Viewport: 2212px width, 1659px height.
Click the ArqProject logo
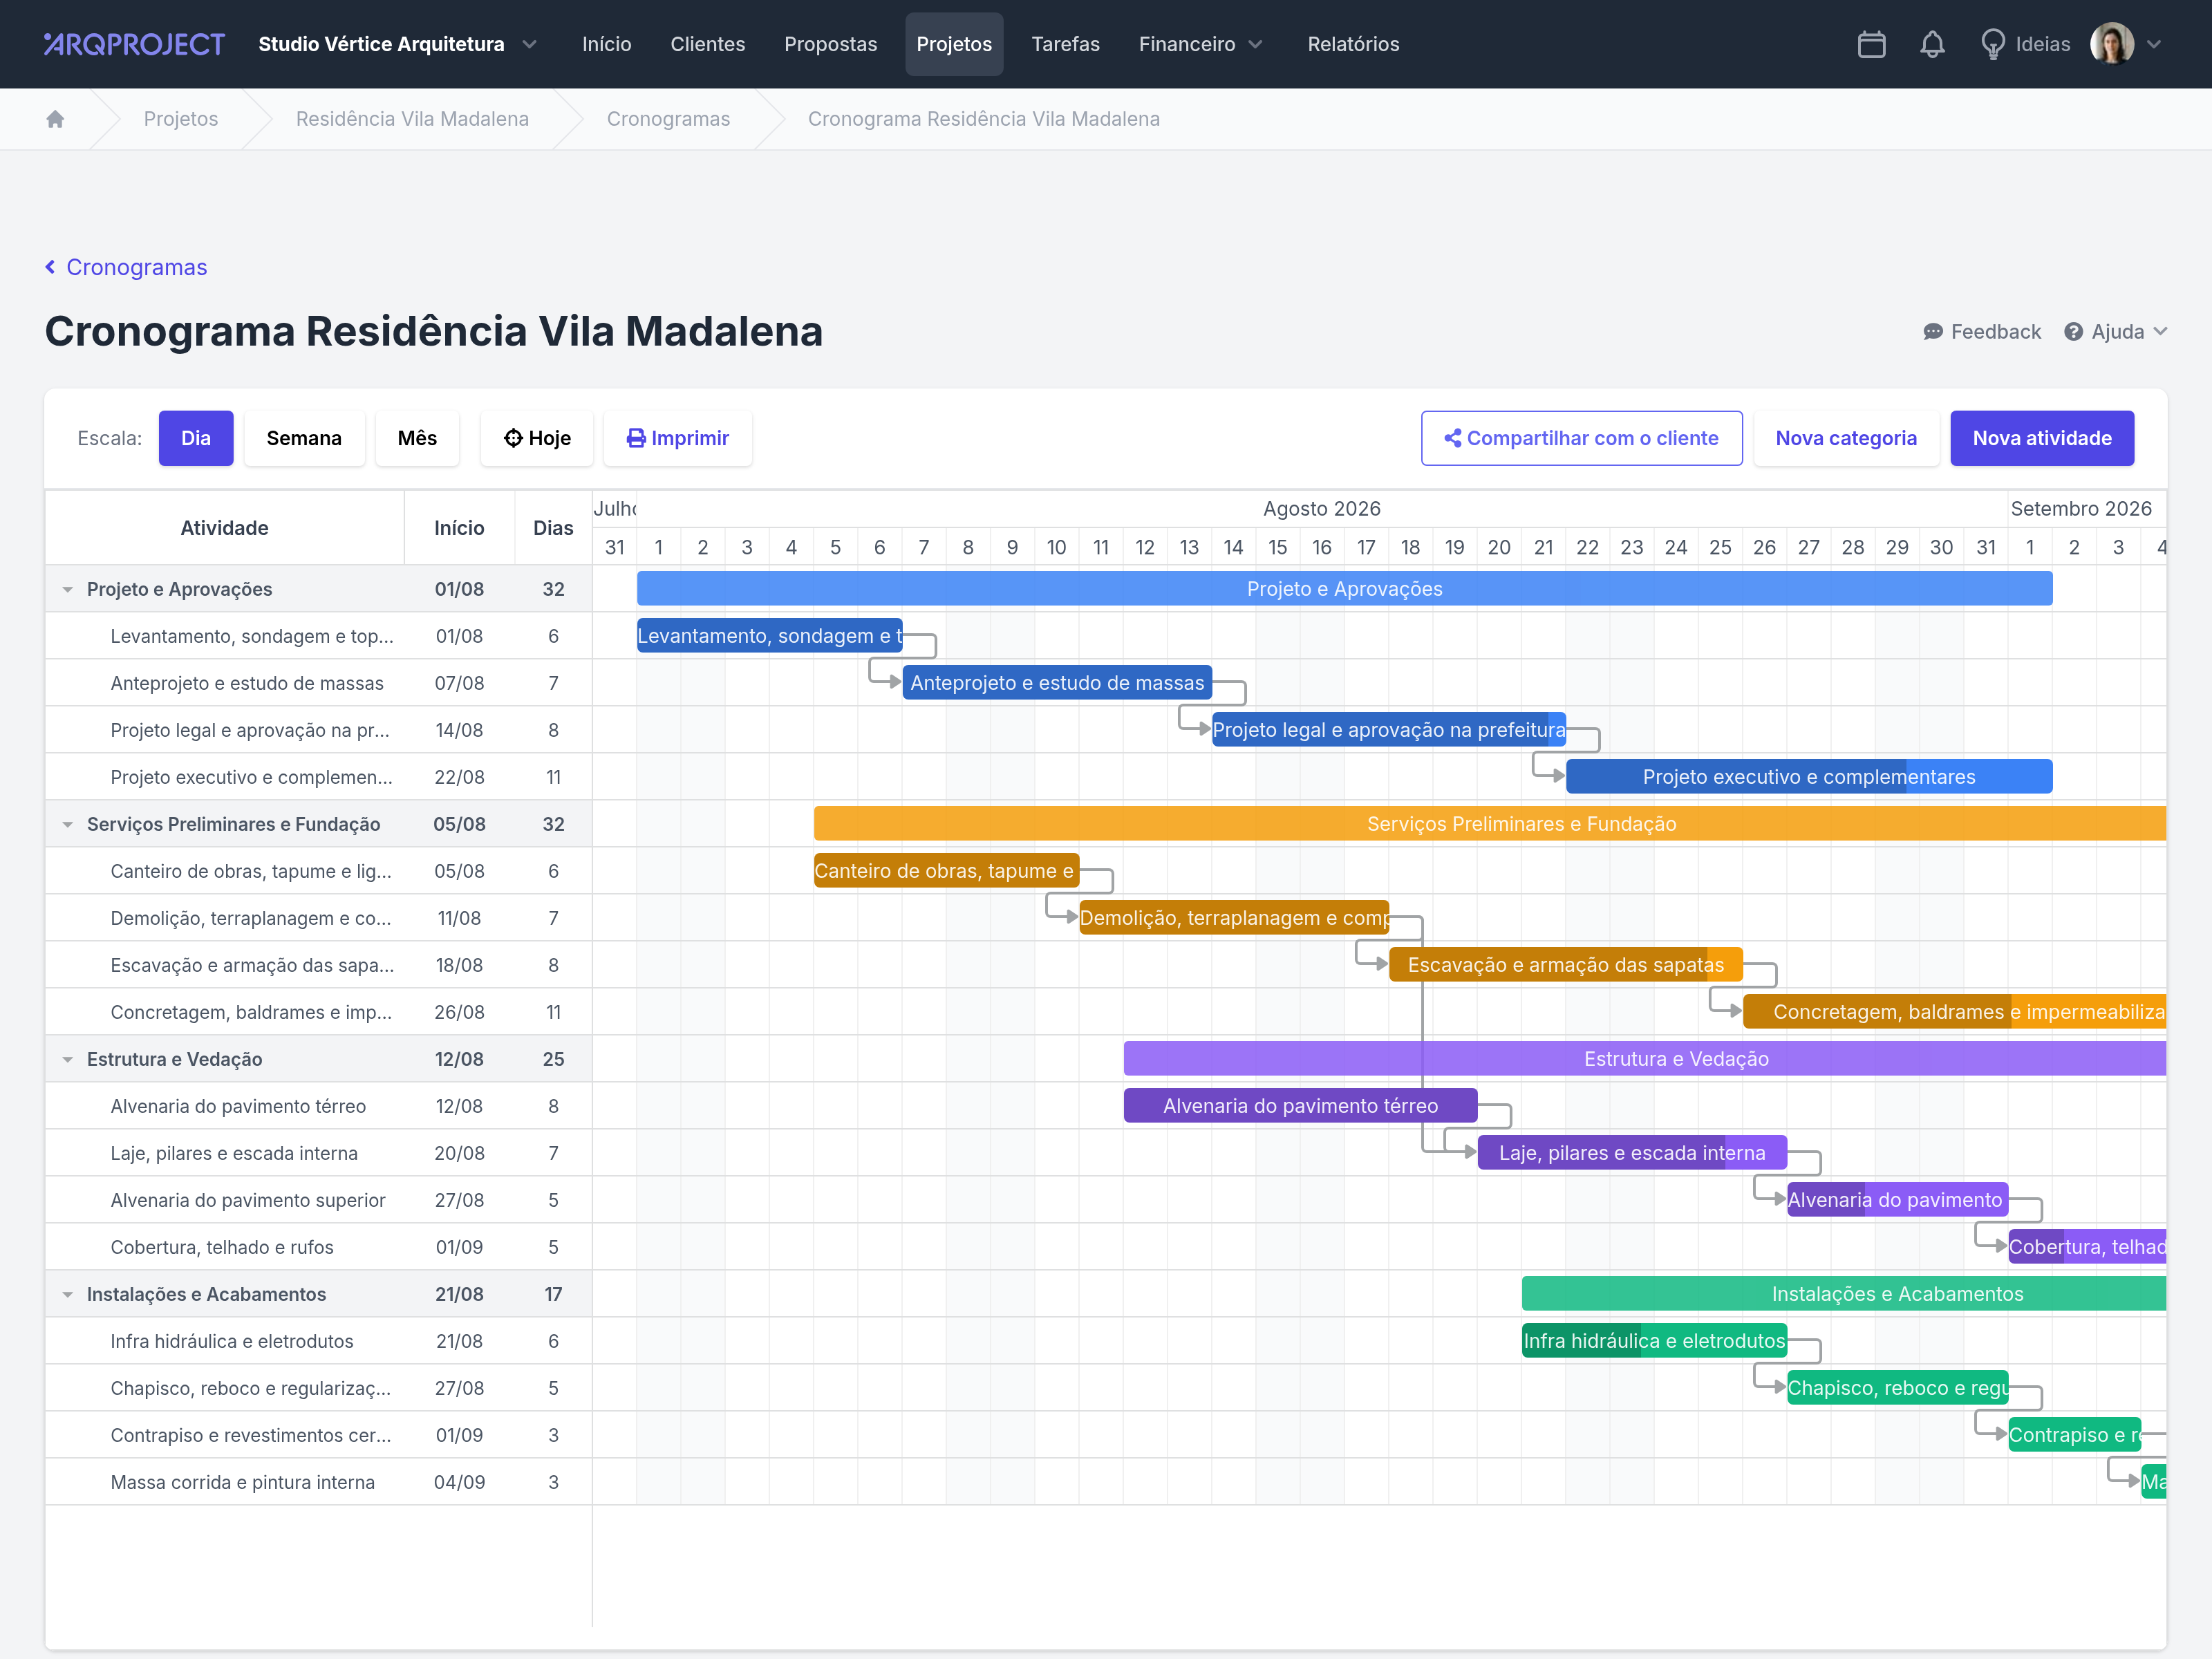134,44
